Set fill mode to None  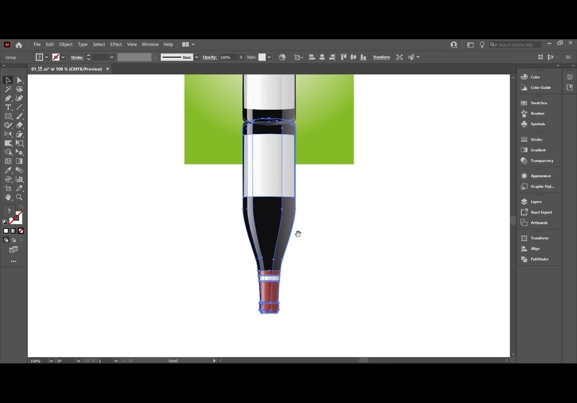click(x=21, y=231)
